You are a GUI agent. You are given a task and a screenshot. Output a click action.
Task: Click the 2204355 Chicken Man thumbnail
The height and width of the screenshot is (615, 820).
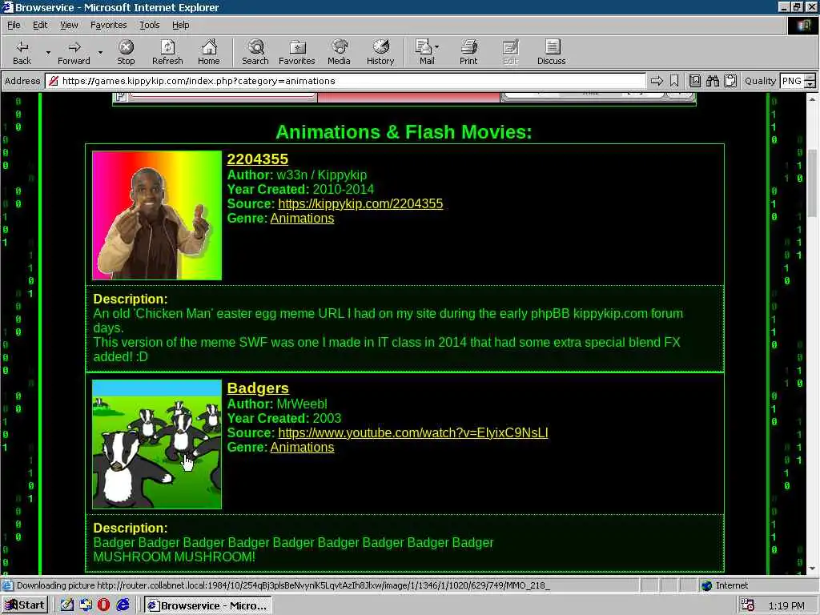tap(157, 215)
